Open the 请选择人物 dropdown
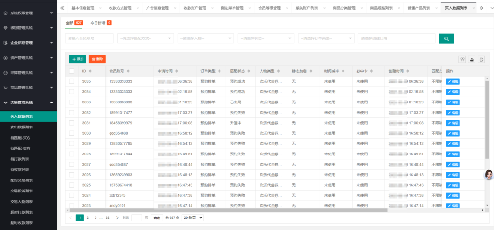This screenshot has width=494, height=230. 206,38
